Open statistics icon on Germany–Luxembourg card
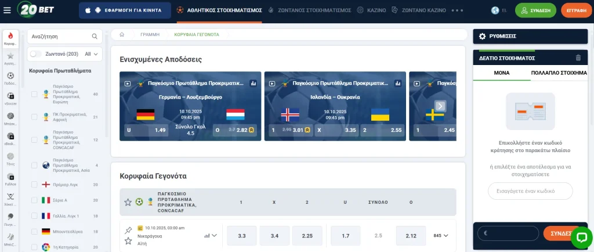Screen dimensions: 594x252 (x=253, y=83)
